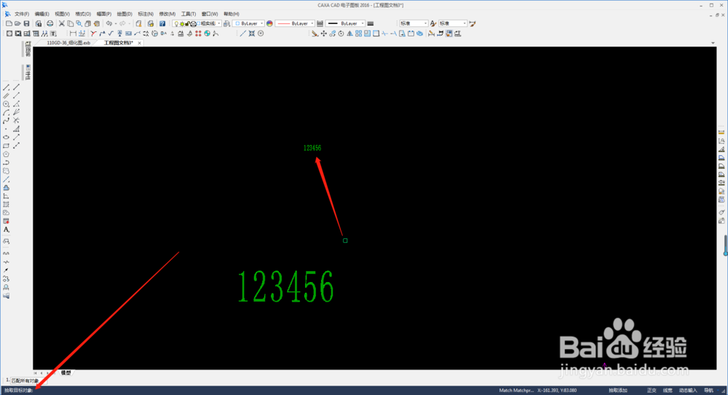Open the 文件(F) menu
Image resolution: width=728 pixels, height=395 pixels.
point(21,14)
